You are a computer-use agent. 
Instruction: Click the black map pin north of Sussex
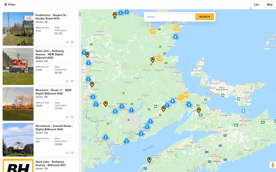pos(164,109)
